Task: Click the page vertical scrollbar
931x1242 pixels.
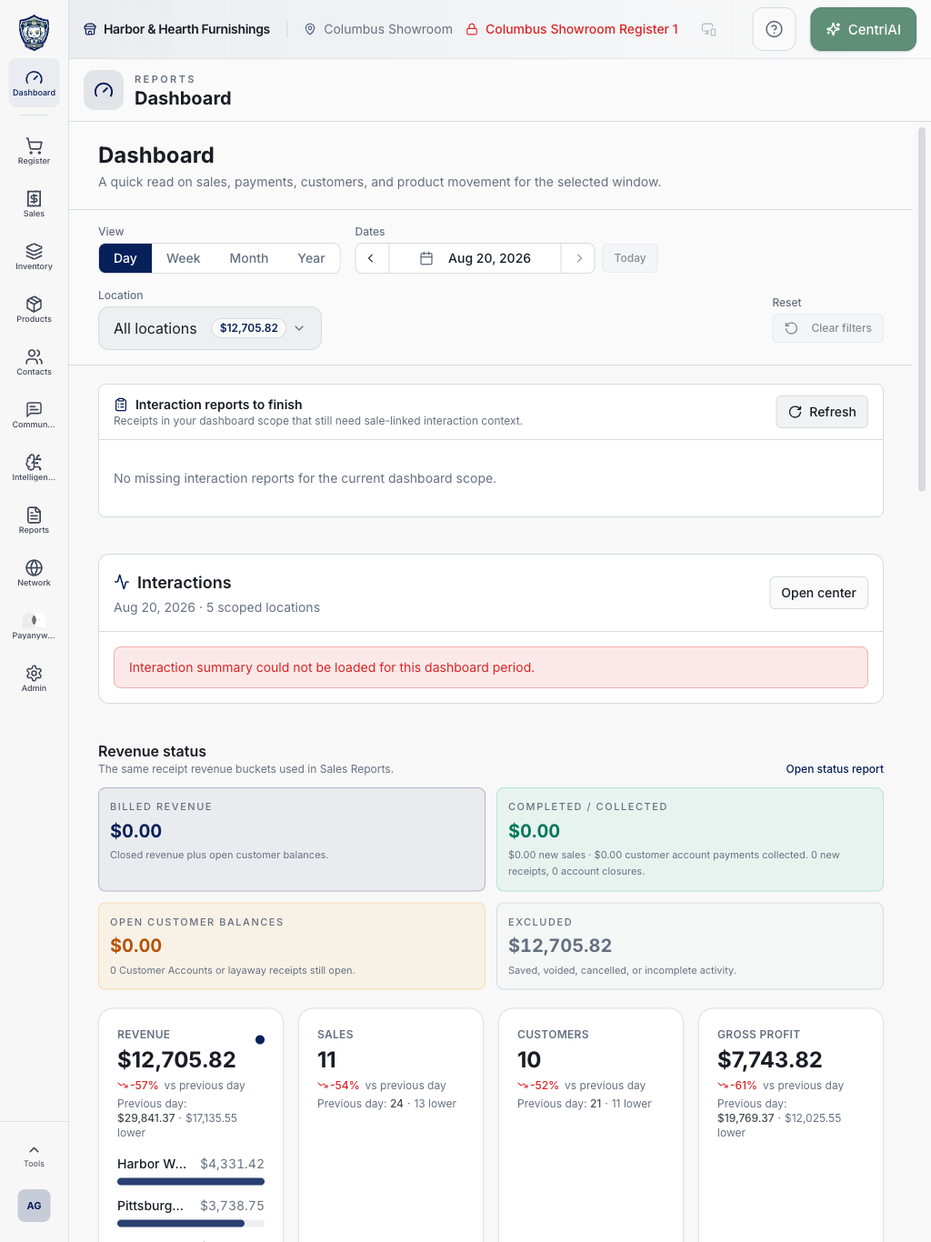Action: [x=922, y=309]
